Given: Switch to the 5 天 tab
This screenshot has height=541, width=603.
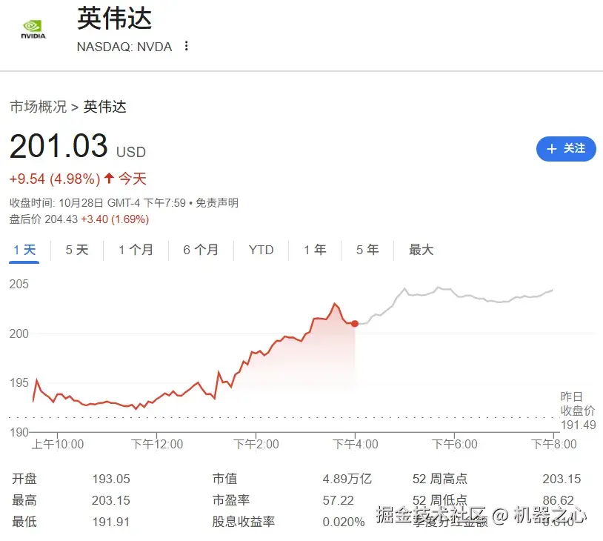Looking at the screenshot, I should click(76, 250).
